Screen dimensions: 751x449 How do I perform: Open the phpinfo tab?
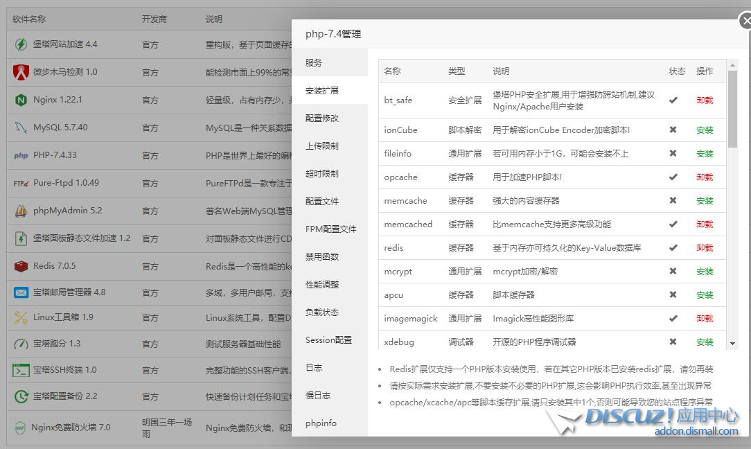pos(321,423)
